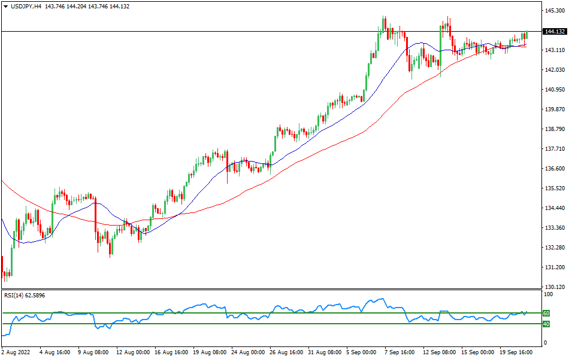Click the 137.710 price axis label
The width and height of the screenshot is (569, 359).
click(x=555, y=149)
